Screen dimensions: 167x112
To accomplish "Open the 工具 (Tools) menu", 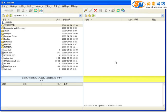I will (48, 6).
